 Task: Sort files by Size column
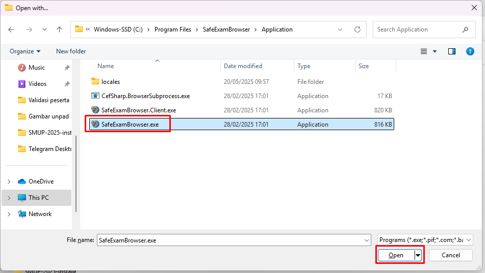[364, 66]
